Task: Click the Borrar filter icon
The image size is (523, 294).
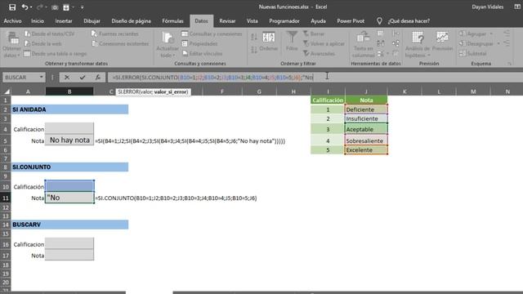Action: [x=306, y=34]
